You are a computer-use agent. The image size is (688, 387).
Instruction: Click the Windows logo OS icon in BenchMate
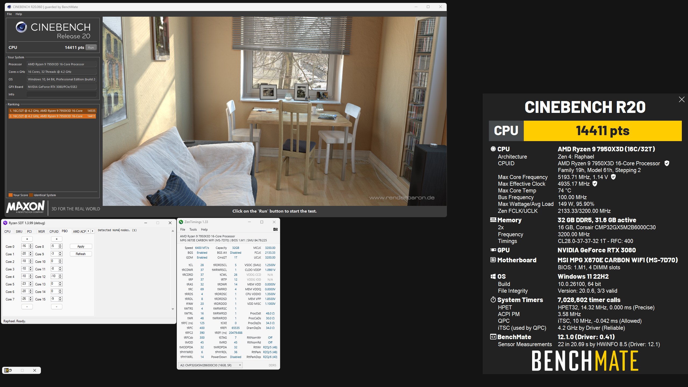pos(493,276)
